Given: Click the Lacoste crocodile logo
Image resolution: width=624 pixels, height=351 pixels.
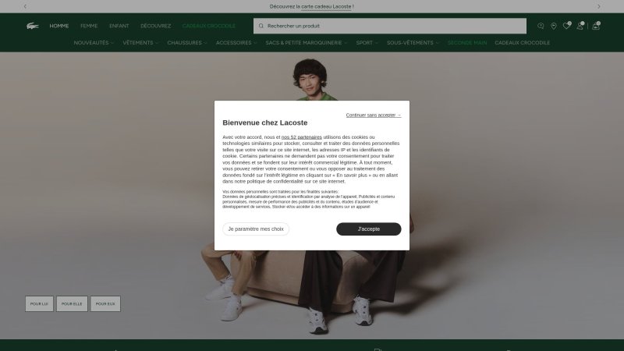Looking at the screenshot, I should pos(33,26).
